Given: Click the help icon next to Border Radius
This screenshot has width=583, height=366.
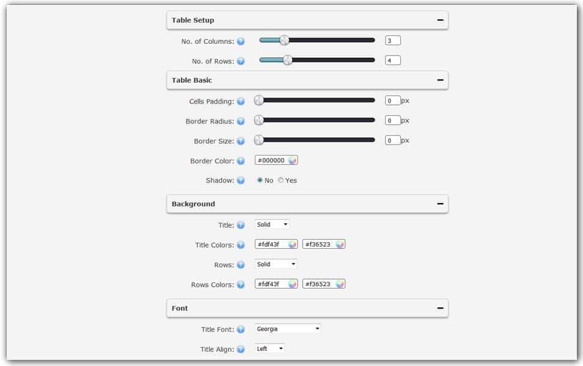Looking at the screenshot, I should pos(241,121).
